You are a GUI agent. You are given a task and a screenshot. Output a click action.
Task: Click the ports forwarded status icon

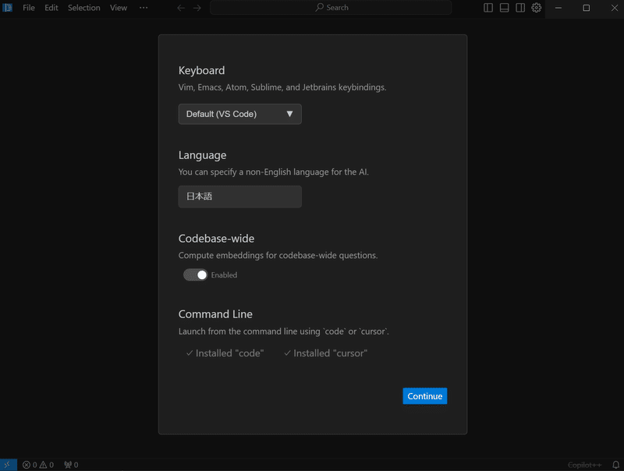click(x=71, y=465)
